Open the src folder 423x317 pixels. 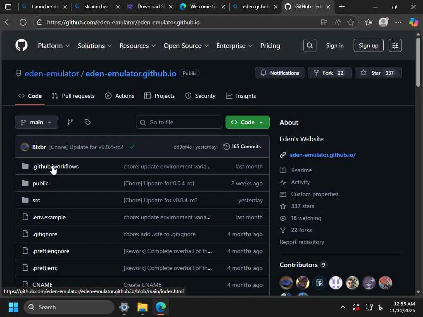pos(36,200)
